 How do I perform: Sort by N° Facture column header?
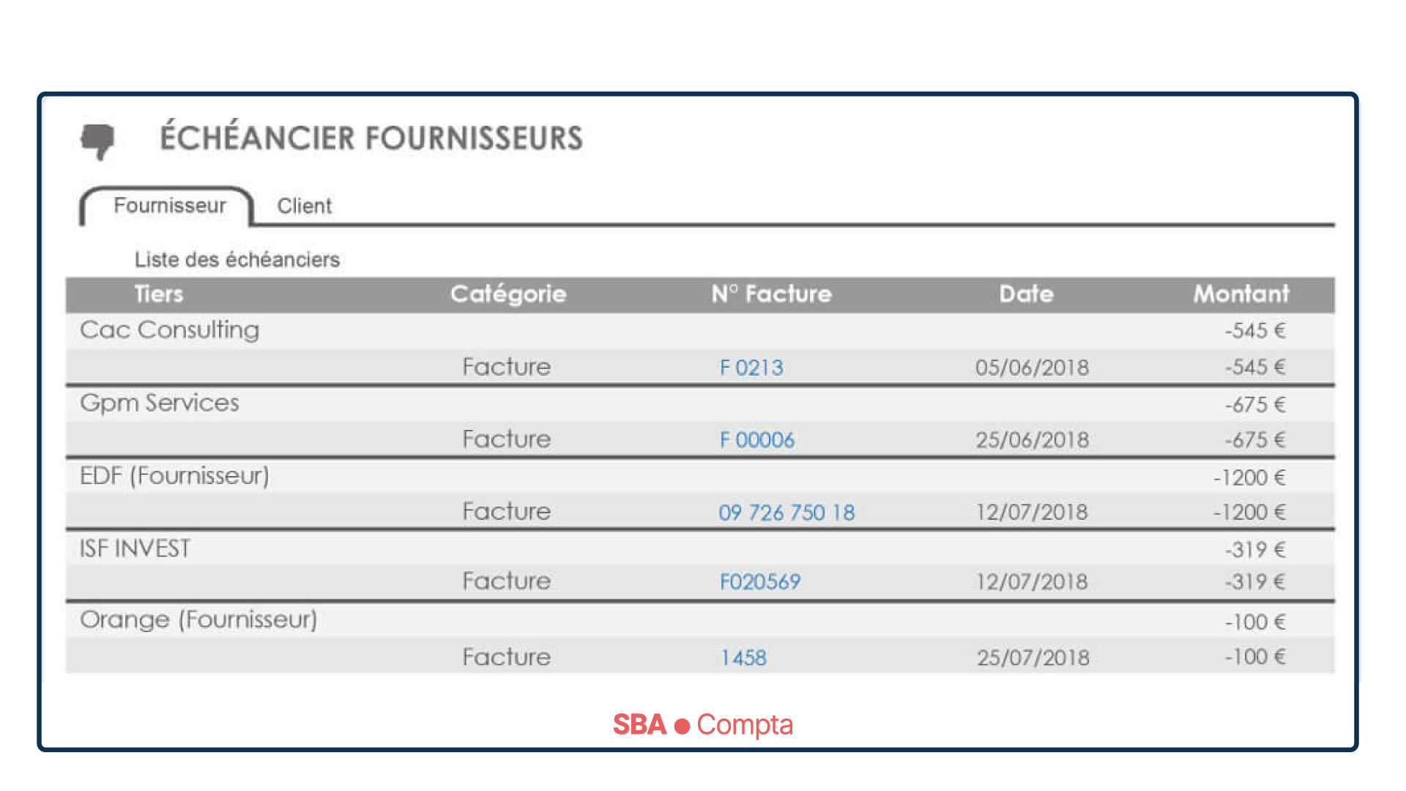tap(772, 294)
